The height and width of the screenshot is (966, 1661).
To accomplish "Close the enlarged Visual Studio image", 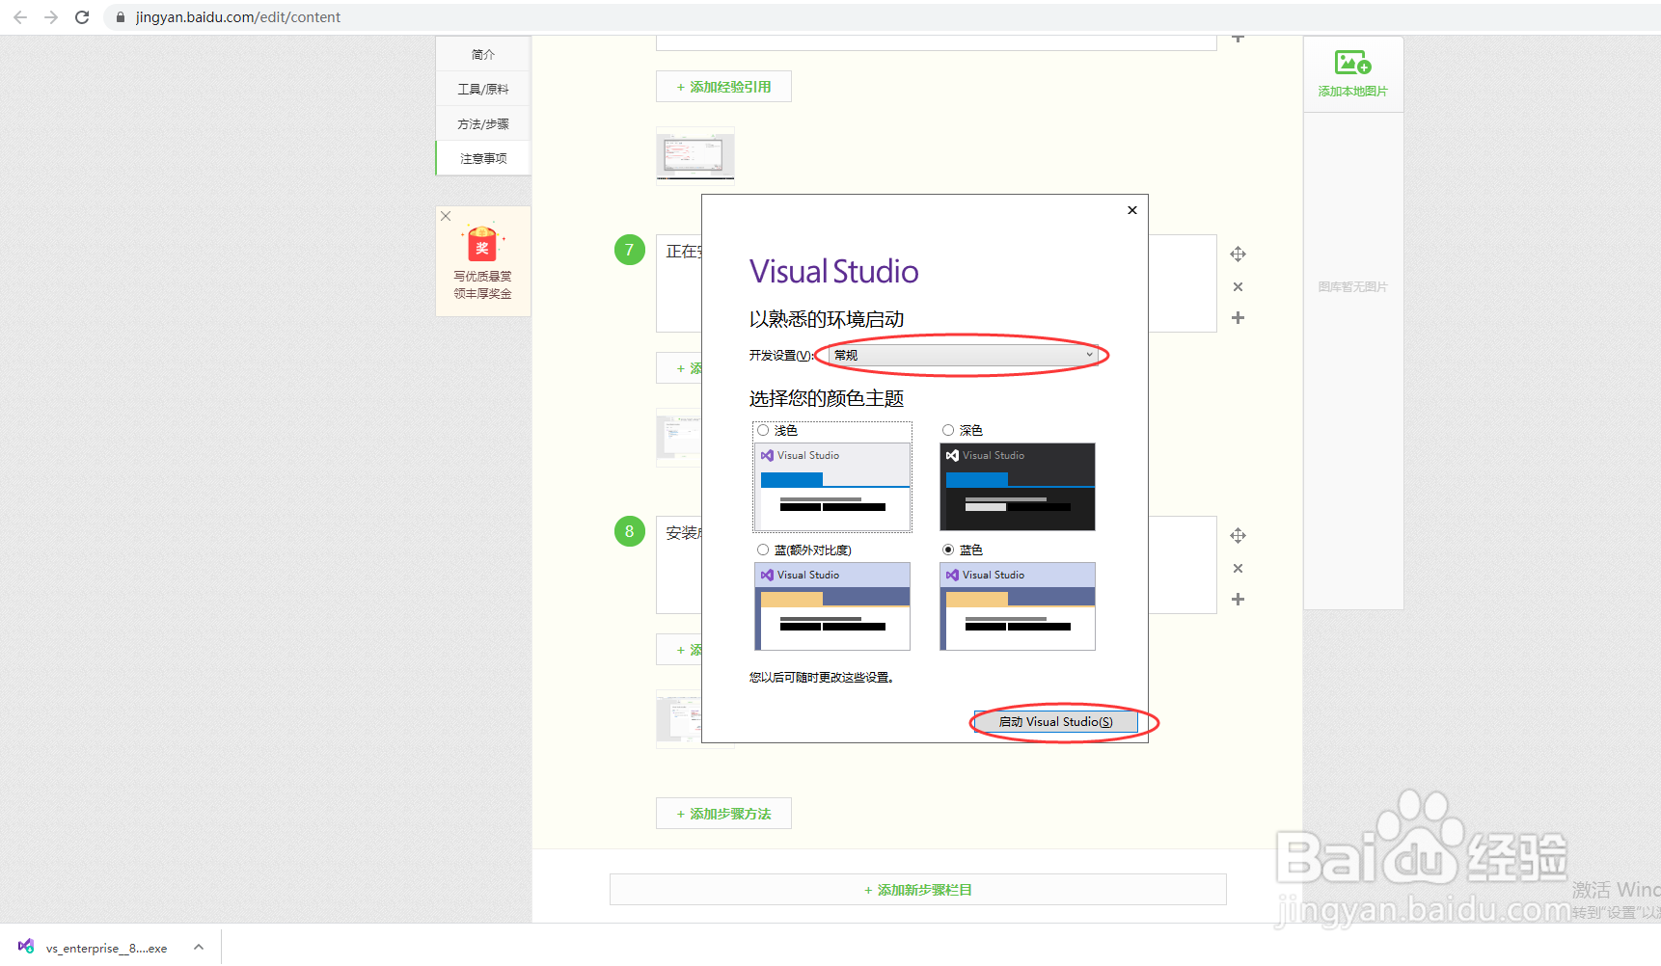I will pyautogui.click(x=1132, y=210).
